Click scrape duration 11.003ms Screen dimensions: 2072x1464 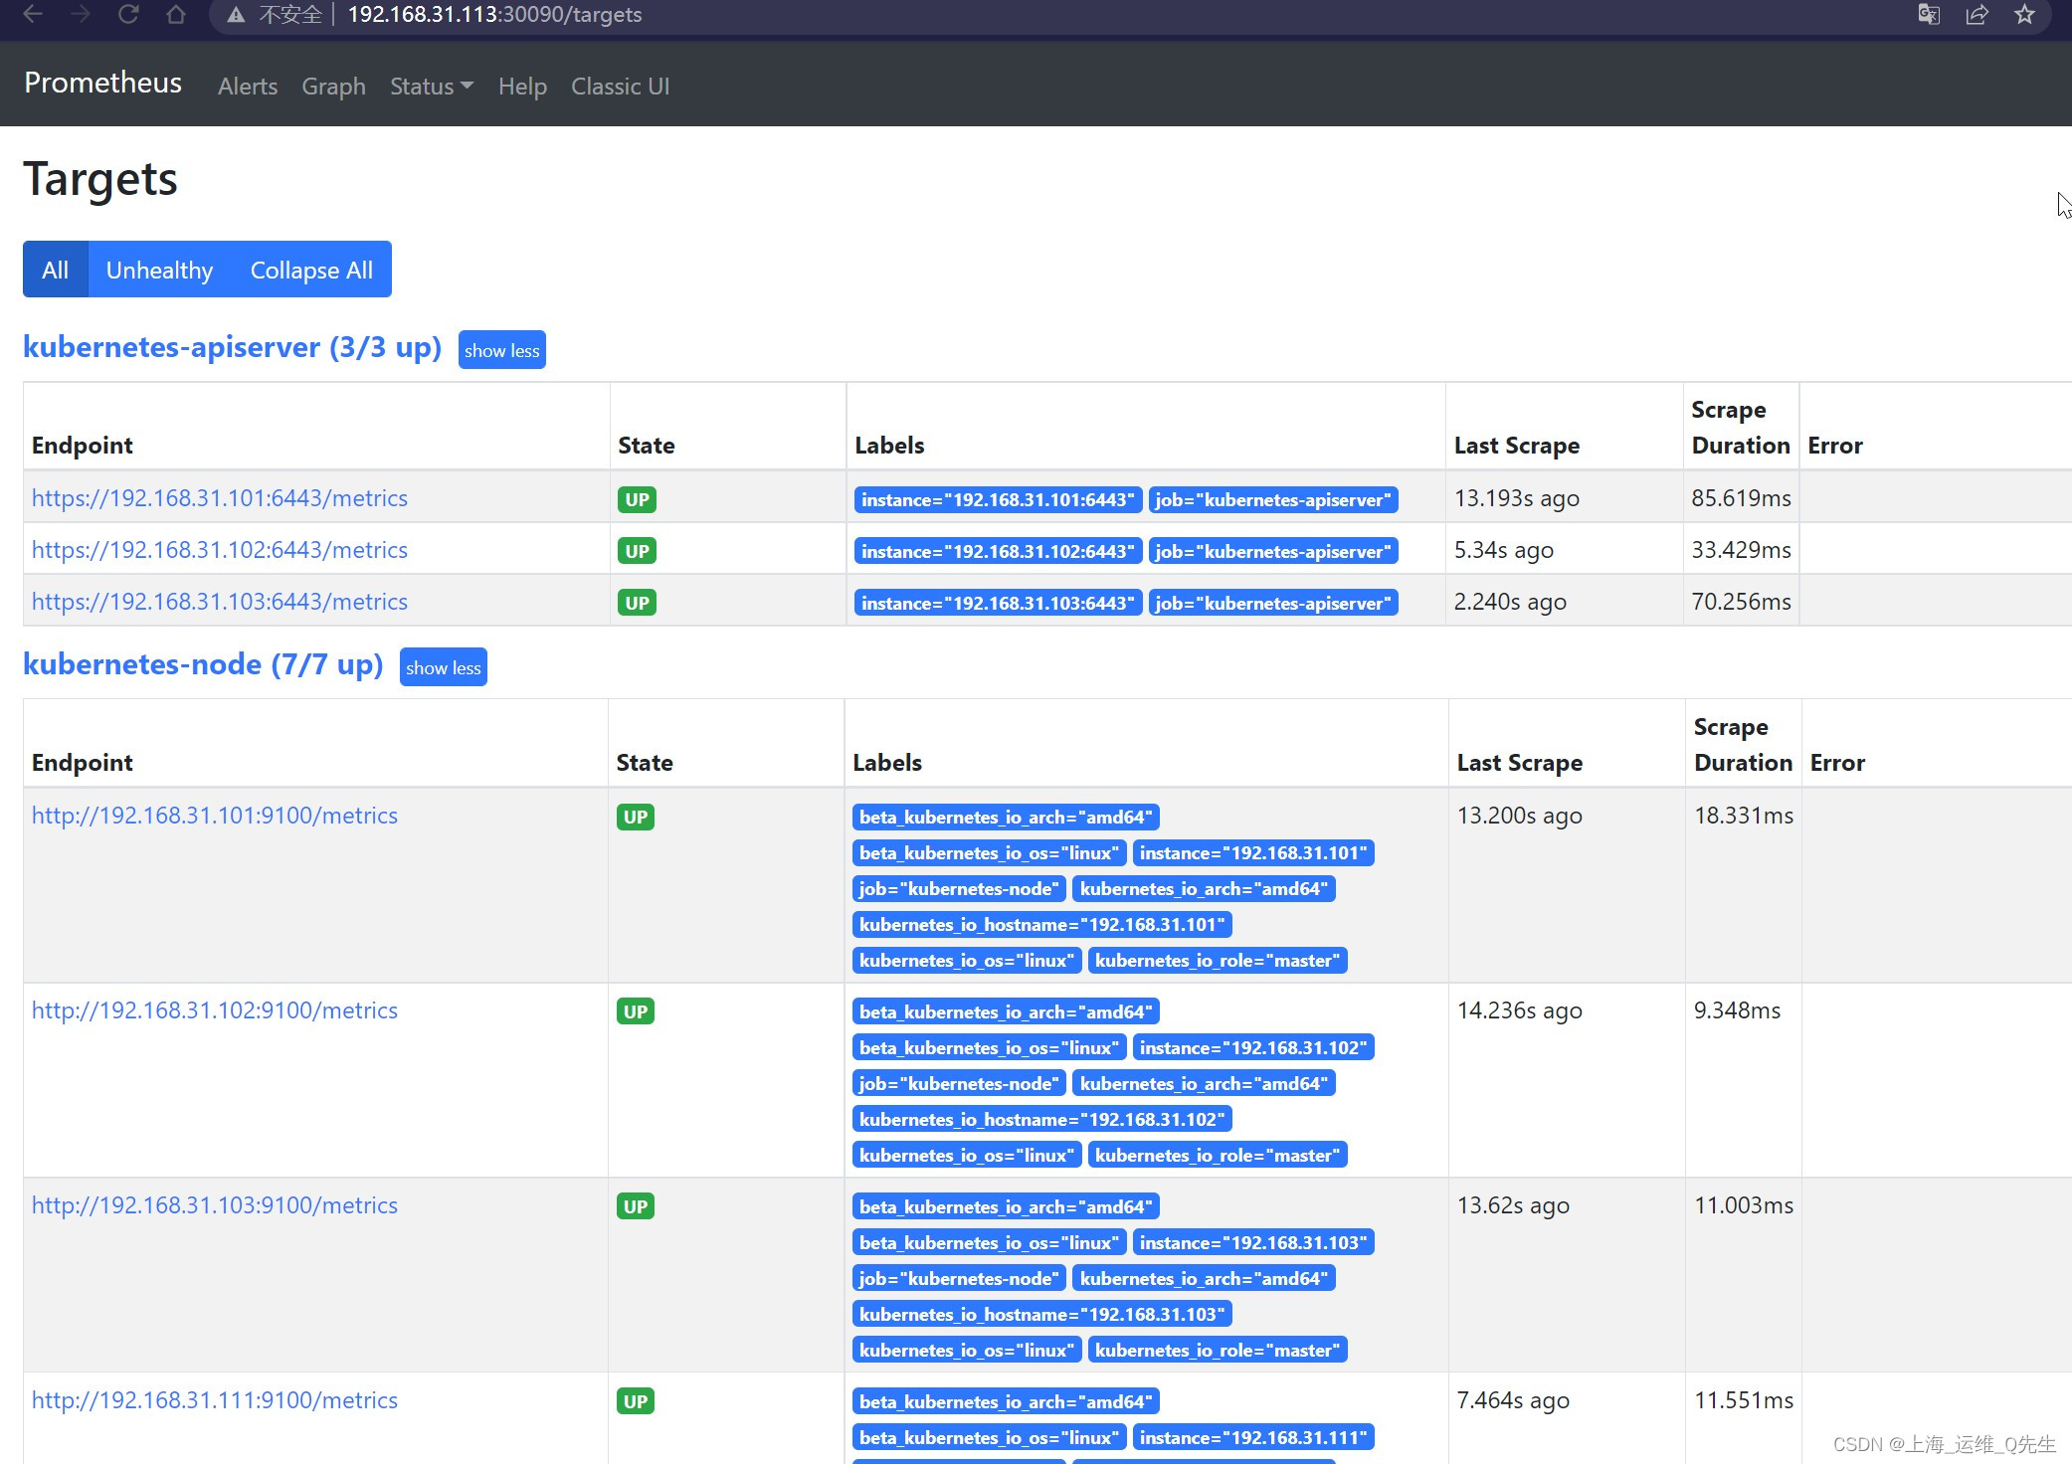tap(1744, 1205)
